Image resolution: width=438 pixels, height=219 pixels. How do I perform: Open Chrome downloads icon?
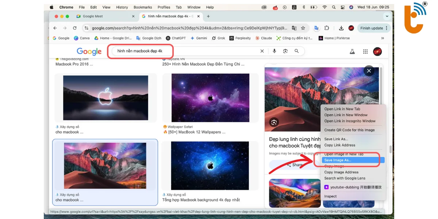pos(341,28)
